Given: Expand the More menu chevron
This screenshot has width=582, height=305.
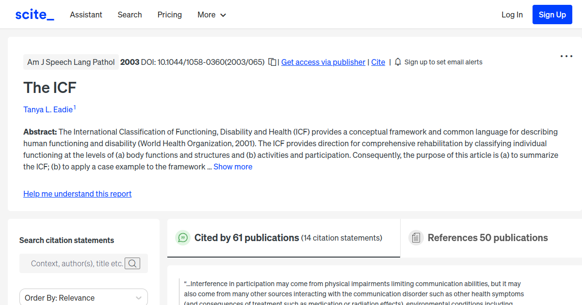Looking at the screenshot, I should [x=223, y=15].
